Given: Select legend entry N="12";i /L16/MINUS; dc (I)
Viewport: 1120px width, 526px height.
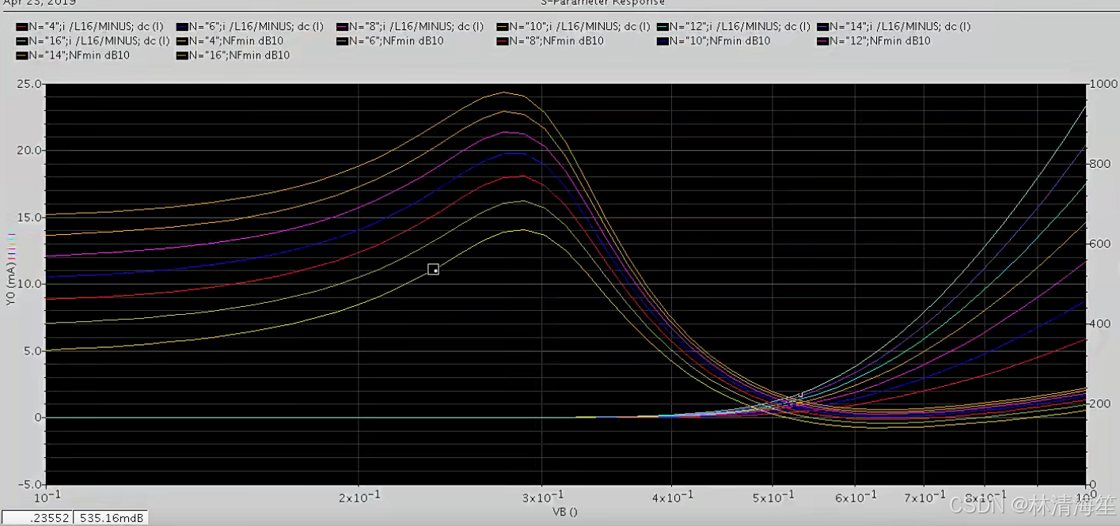Looking at the screenshot, I should tap(734, 26).
